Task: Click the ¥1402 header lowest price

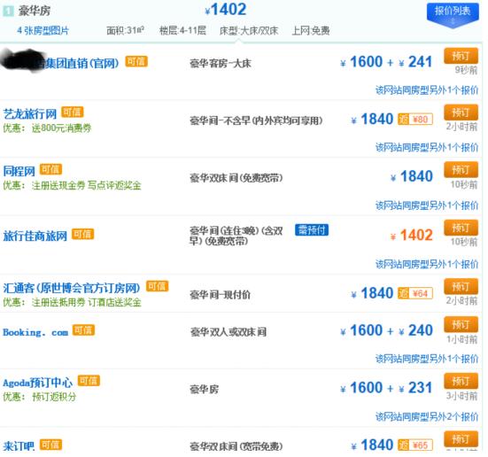Action: (x=226, y=10)
